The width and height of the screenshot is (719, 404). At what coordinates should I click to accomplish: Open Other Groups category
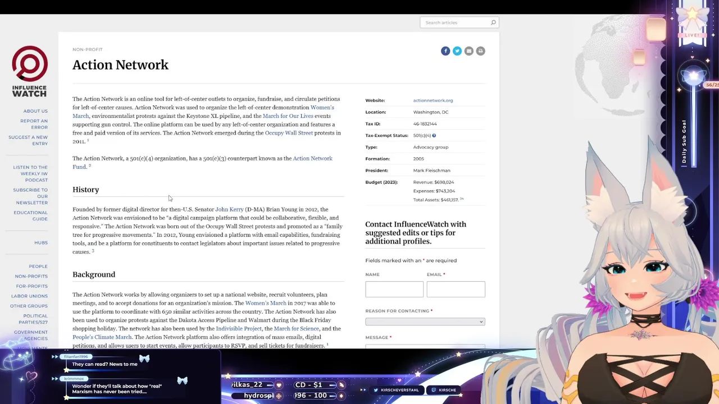(29, 306)
